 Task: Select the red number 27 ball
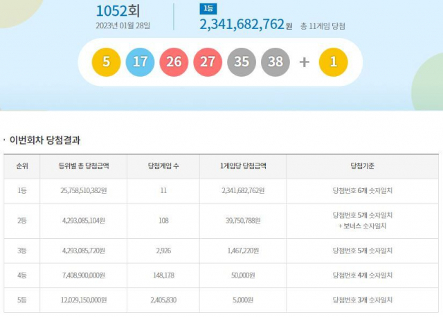208,62
